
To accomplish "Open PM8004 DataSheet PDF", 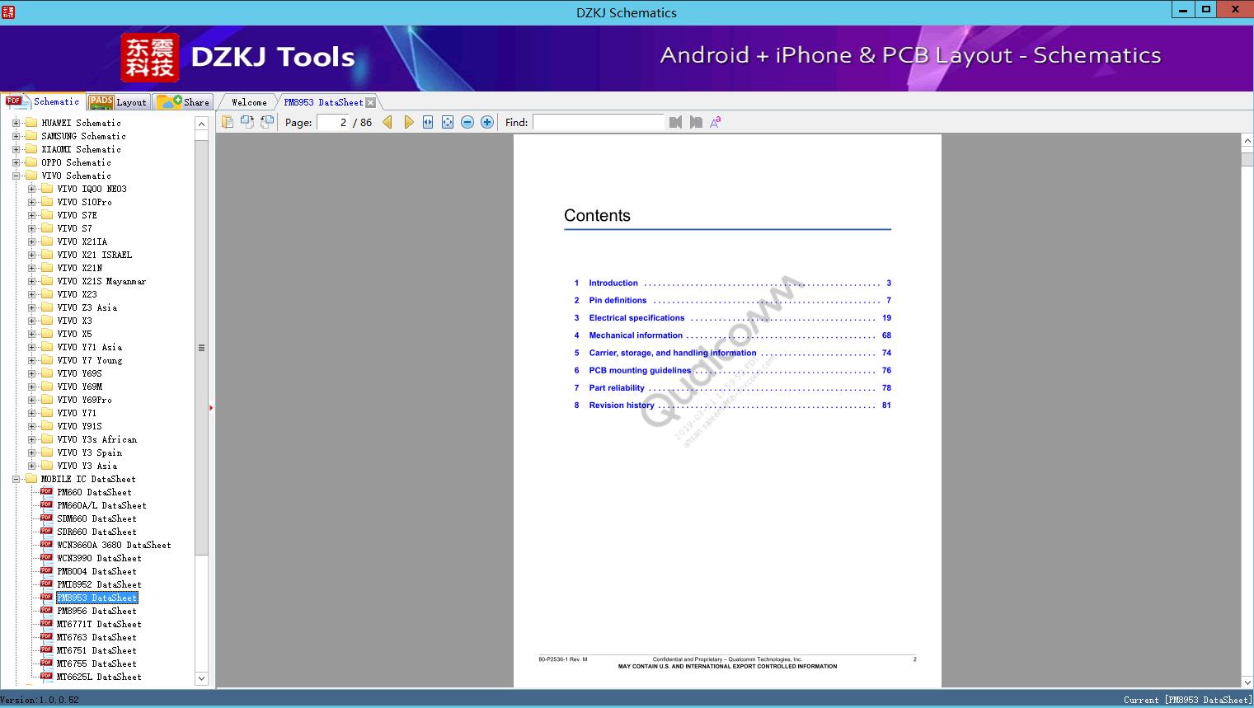I will [x=96, y=571].
